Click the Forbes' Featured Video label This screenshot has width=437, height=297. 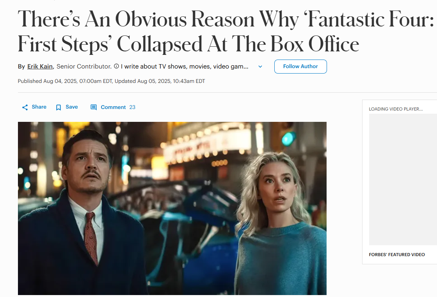[397, 255]
